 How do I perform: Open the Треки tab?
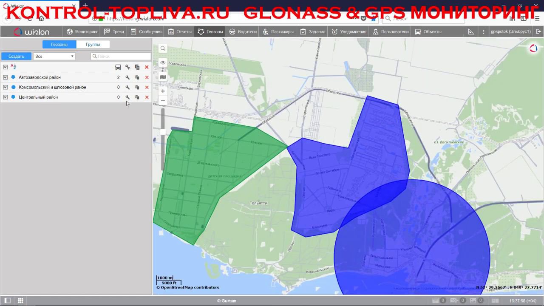114,31
